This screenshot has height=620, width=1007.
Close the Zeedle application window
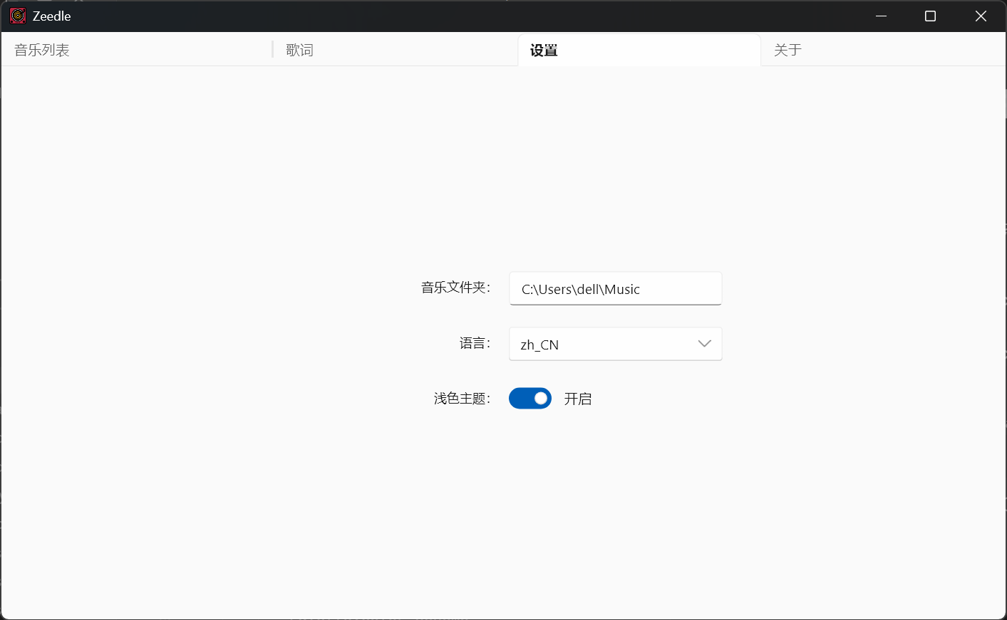click(981, 16)
